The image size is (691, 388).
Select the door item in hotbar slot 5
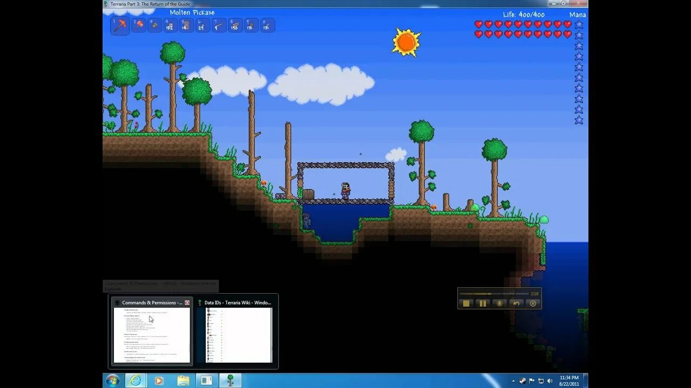(187, 25)
